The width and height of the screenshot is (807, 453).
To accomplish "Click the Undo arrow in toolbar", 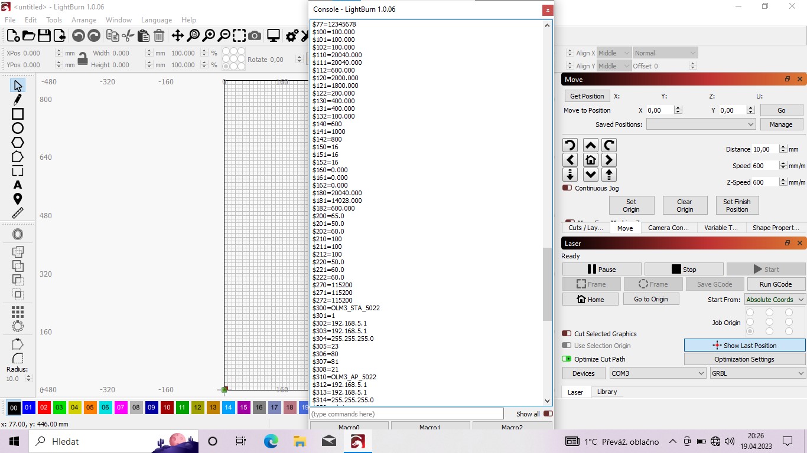I will point(78,36).
